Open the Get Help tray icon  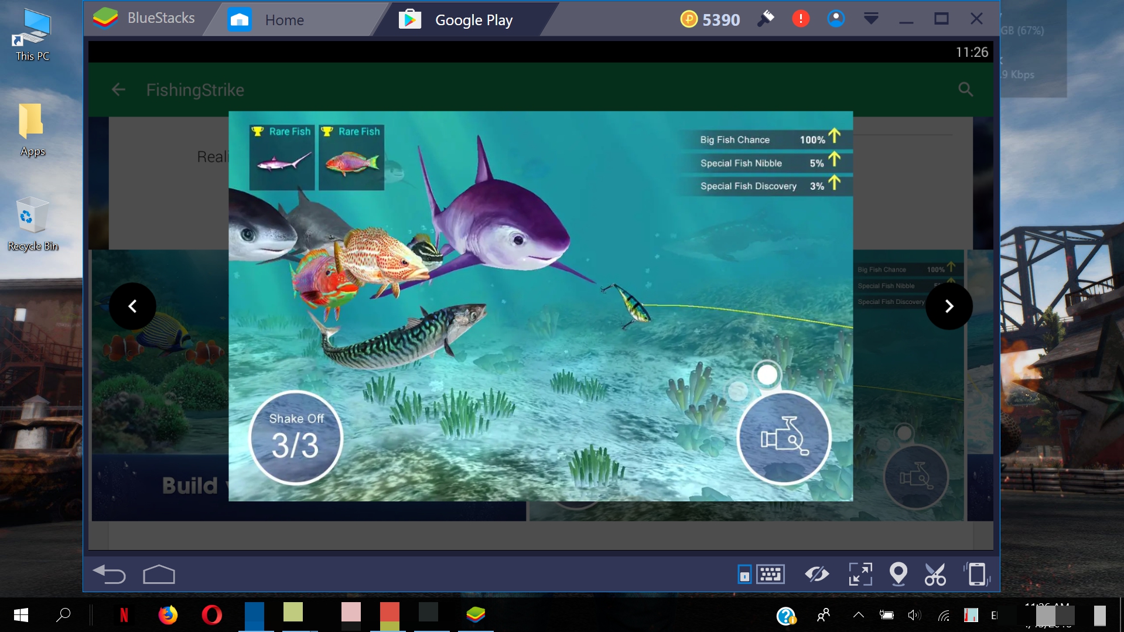click(x=786, y=616)
